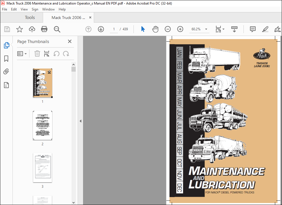Rotate page clockwise
This screenshot has width=282, height=205.
click(66, 54)
